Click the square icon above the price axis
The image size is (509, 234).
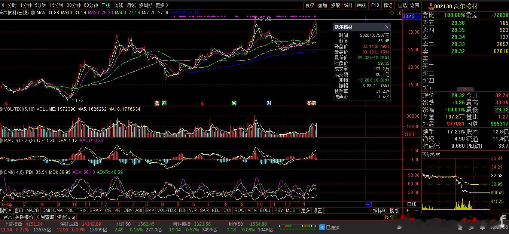coord(399,13)
